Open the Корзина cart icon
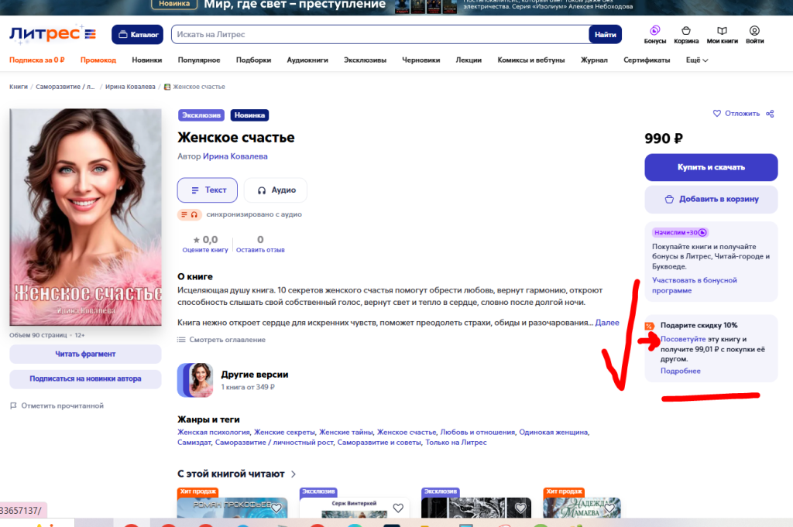 (x=686, y=32)
